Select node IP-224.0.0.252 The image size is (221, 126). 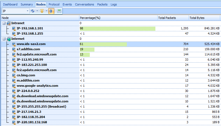pos(28,91)
